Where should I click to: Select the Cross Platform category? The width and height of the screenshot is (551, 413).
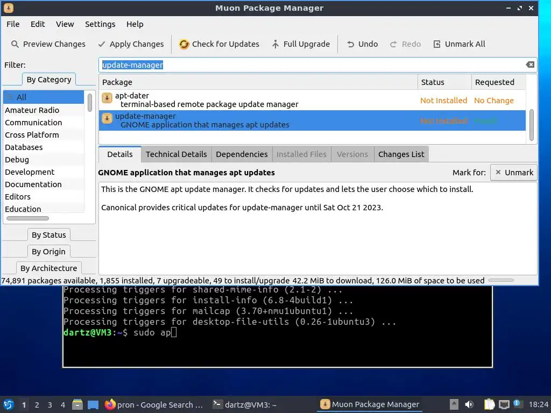pyautogui.click(x=44, y=135)
